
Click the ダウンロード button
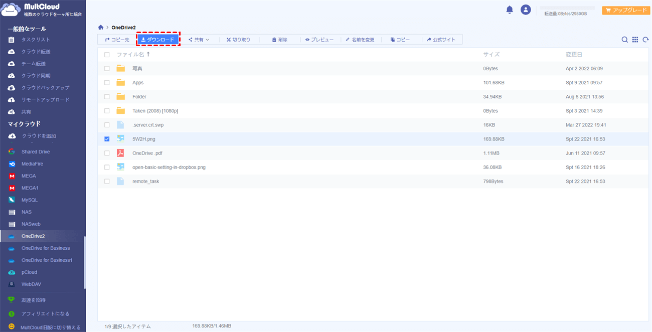[x=158, y=40]
